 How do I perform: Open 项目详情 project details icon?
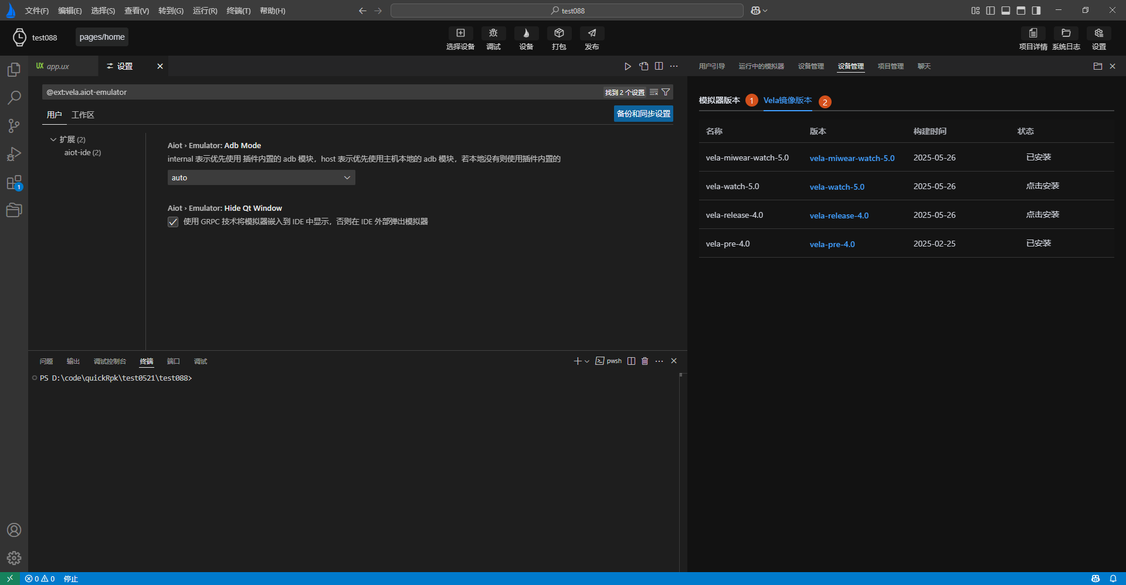tap(1033, 34)
